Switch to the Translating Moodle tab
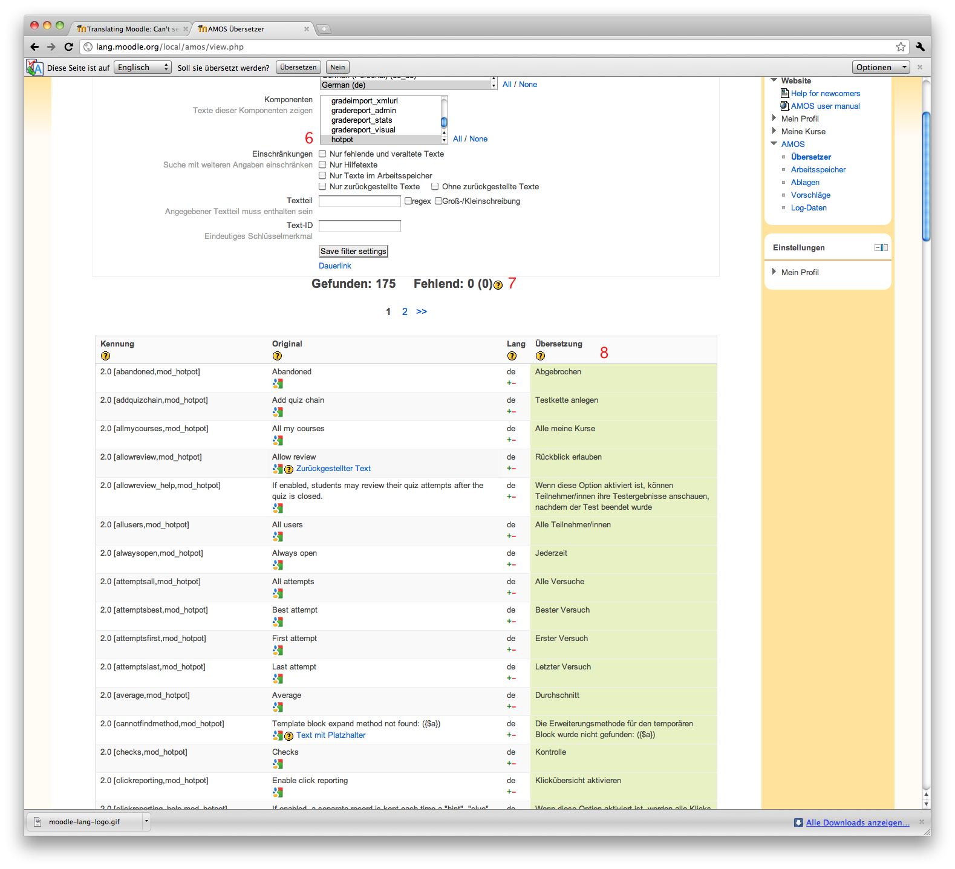Image resolution: width=955 pixels, height=869 pixels. (132, 28)
